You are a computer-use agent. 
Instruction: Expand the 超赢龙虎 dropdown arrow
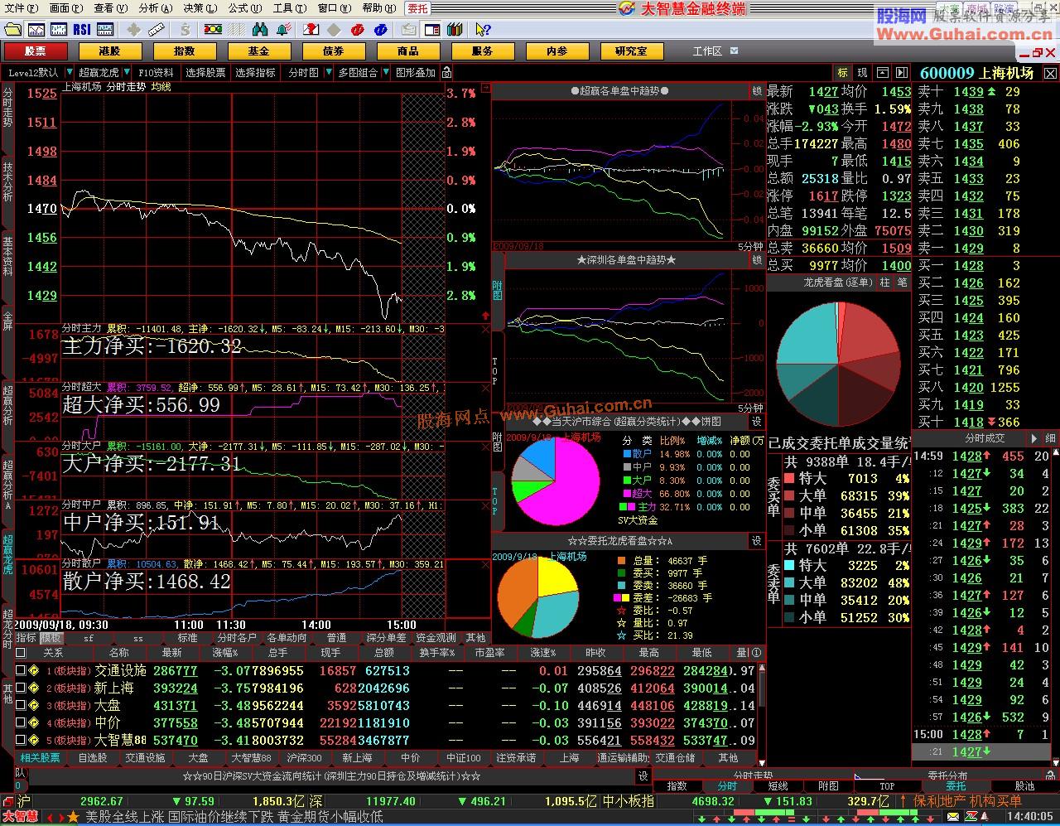tap(126, 73)
